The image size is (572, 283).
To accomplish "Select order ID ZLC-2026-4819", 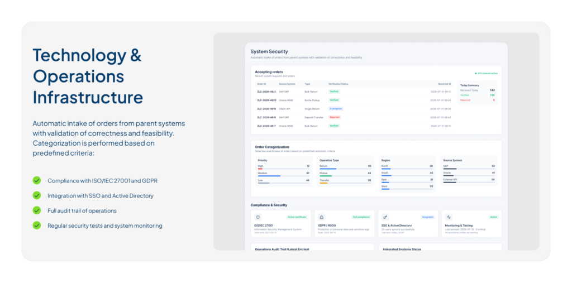I will [x=266, y=109].
